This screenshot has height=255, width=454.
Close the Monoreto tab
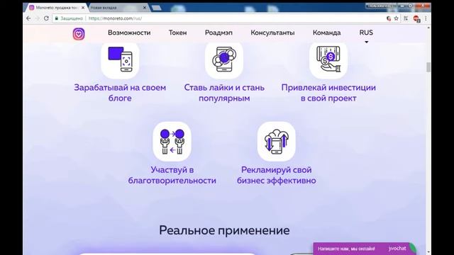pyautogui.click(x=83, y=8)
